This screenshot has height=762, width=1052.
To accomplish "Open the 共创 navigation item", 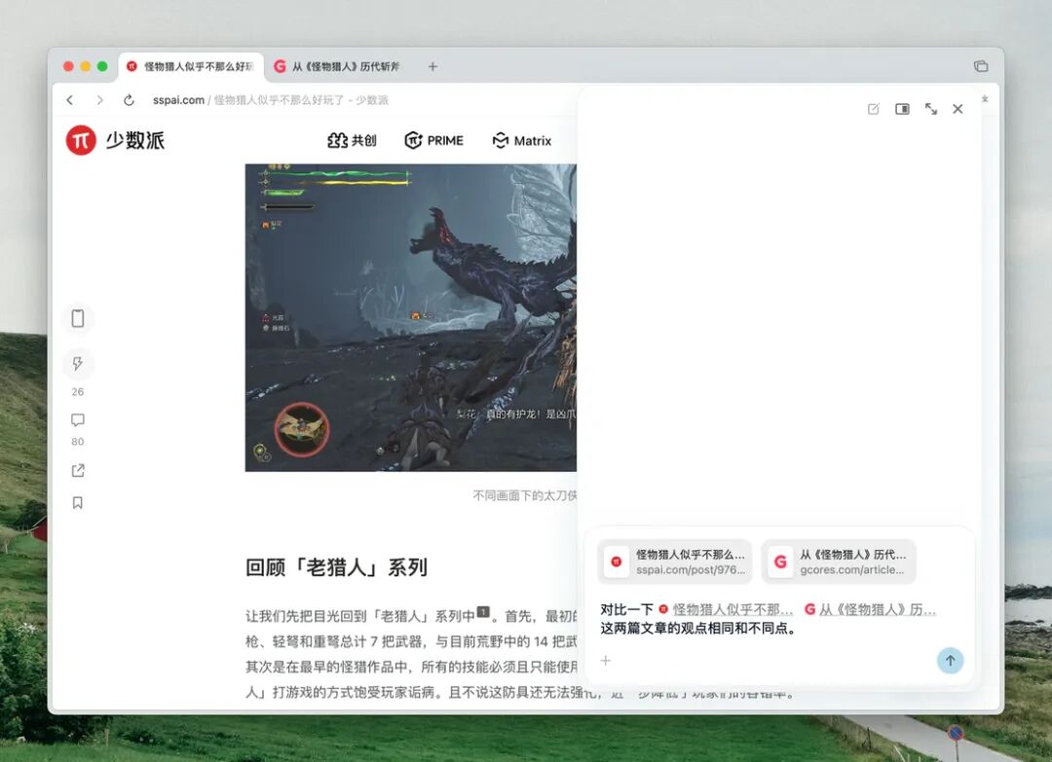I will click(x=352, y=140).
